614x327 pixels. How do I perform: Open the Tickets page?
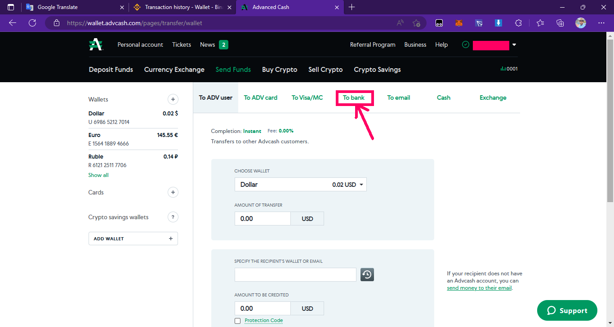182,44
